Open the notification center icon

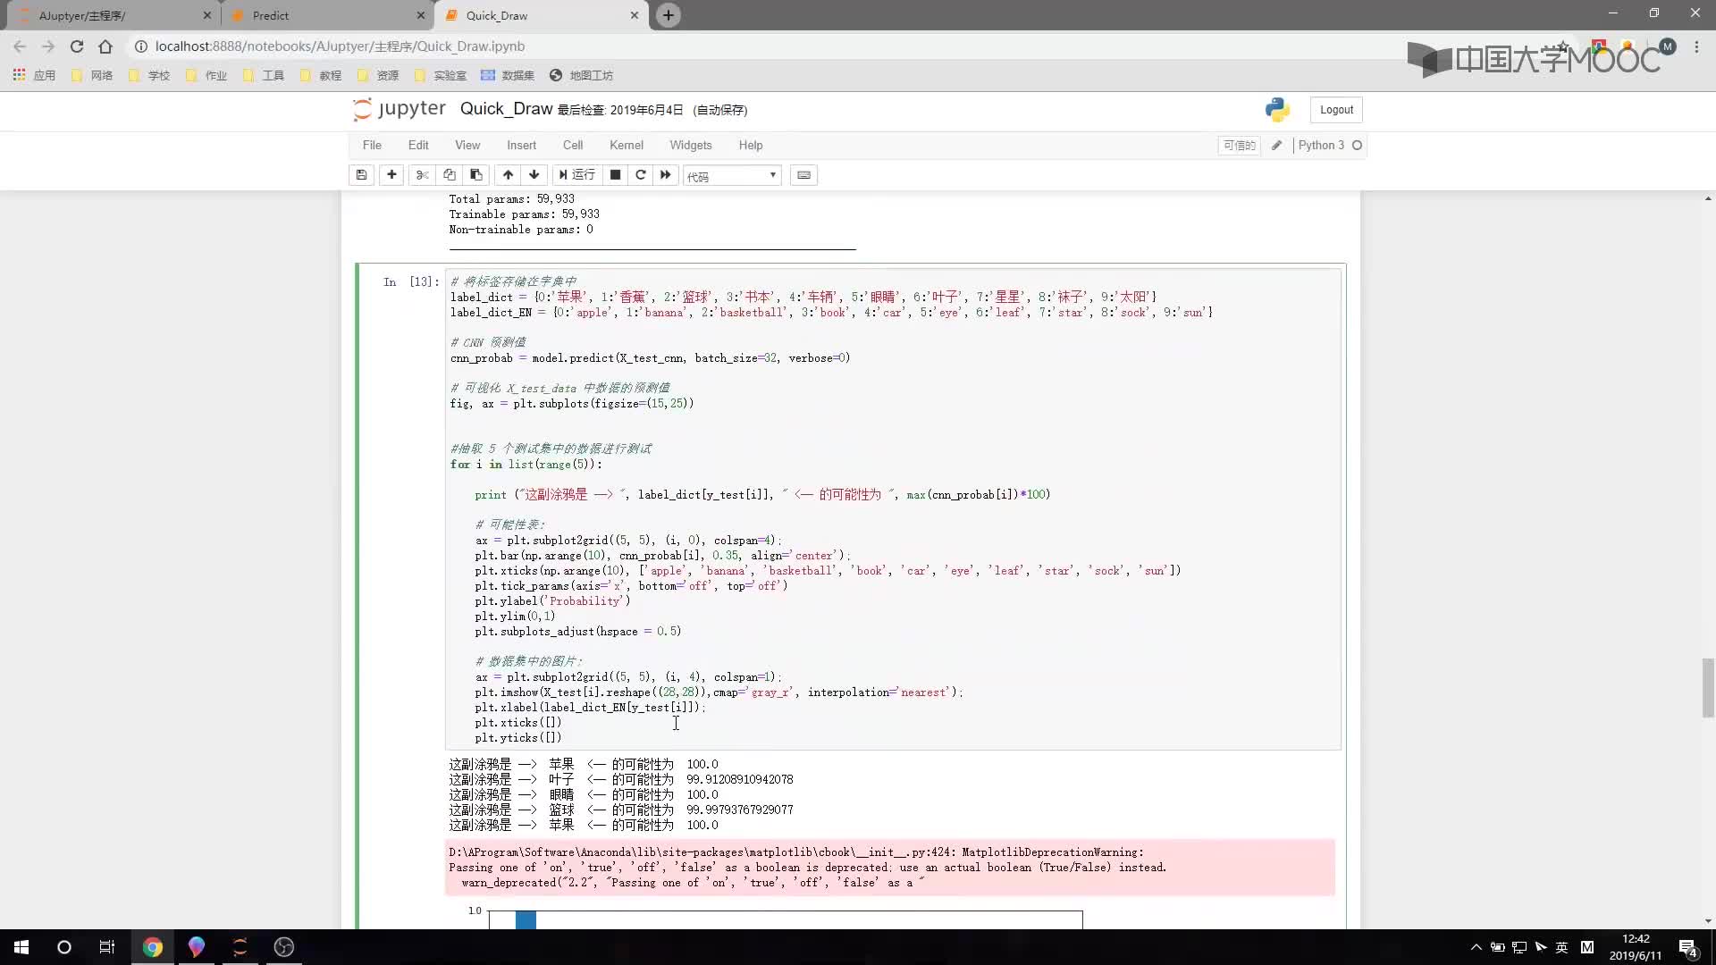tap(1687, 947)
